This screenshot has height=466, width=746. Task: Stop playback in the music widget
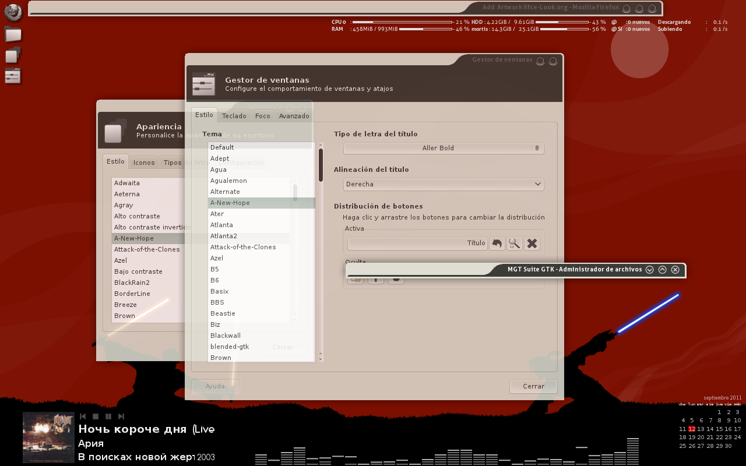click(x=96, y=416)
